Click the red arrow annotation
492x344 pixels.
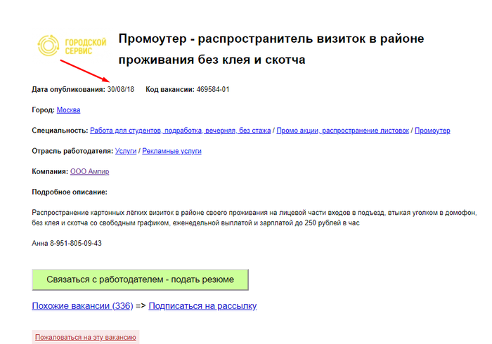click(x=83, y=71)
